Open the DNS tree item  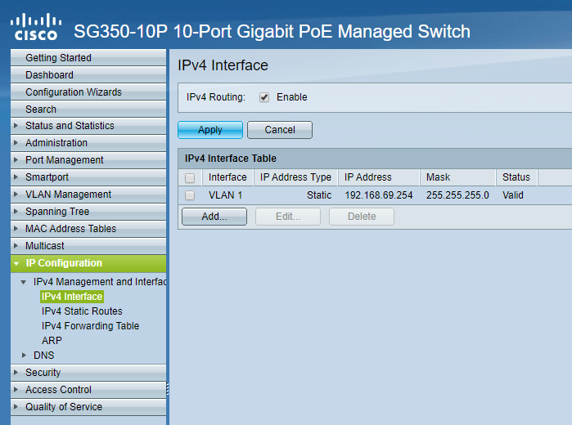43,355
